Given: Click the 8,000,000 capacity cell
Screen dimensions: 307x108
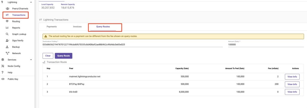Looking at the screenshot, I should coord(184,92).
